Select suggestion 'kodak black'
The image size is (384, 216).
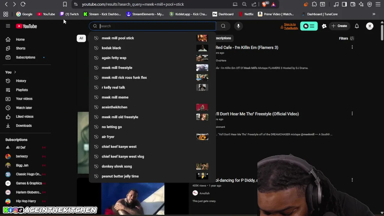coord(152,48)
